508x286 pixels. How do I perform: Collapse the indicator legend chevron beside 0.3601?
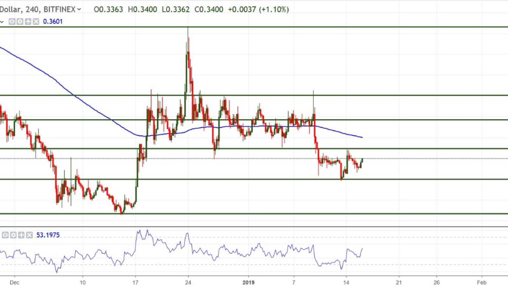pos(2,22)
